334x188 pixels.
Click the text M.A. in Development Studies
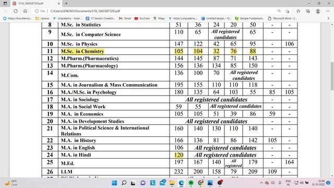click(x=92, y=121)
